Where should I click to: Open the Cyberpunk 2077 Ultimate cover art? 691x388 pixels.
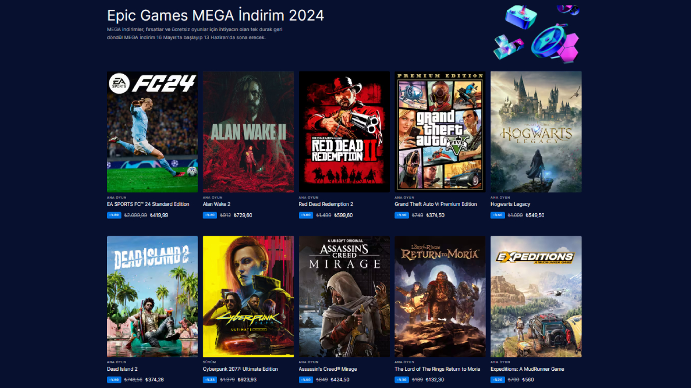[248, 297]
